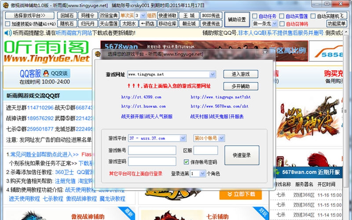Open the 游戏平台 dropdown showing 37
The width and height of the screenshot is (352, 220).
coord(183,138)
